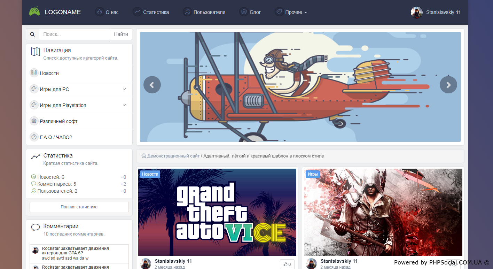This screenshot has width=493, height=269.
Task: Open Stanislavskiy 11 profile in navbar
Action: [x=436, y=12]
